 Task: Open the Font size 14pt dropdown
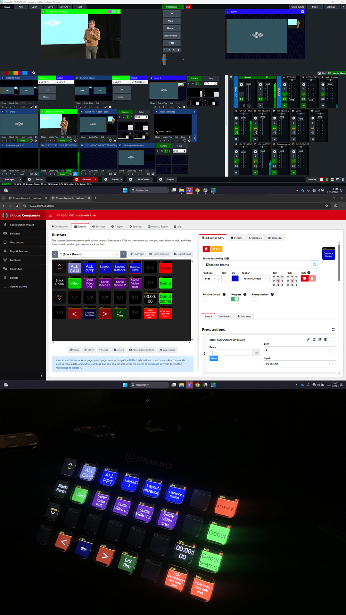pyautogui.click(x=210, y=279)
